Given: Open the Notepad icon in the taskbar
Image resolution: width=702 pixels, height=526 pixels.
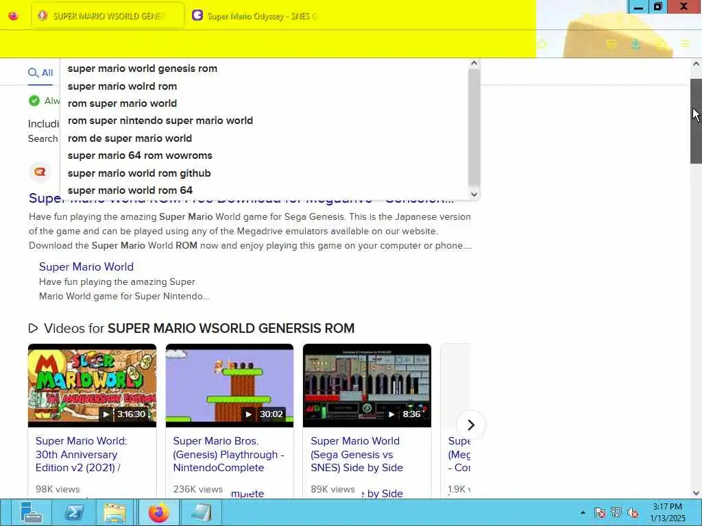Looking at the screenshot, I should tap(201, 512).
